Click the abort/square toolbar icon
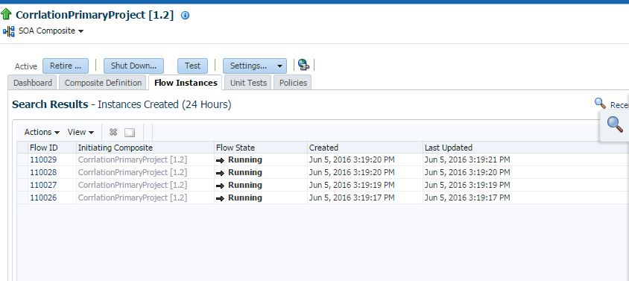 tap(130, 133)
